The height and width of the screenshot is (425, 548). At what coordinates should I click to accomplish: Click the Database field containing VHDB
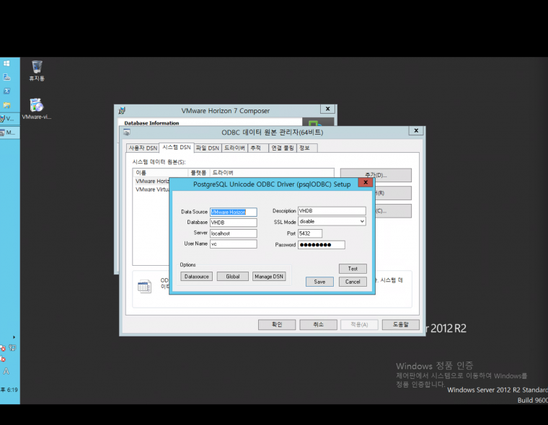tap(234, 223)
